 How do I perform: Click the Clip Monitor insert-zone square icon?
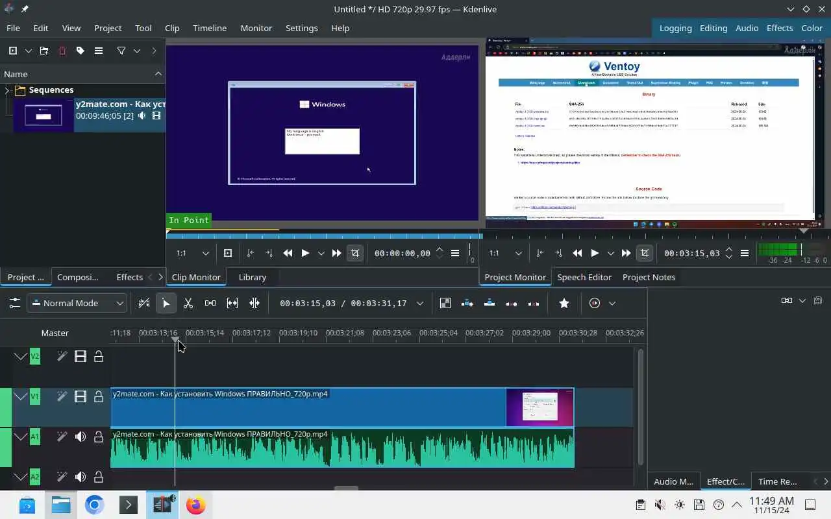(228, 253)
